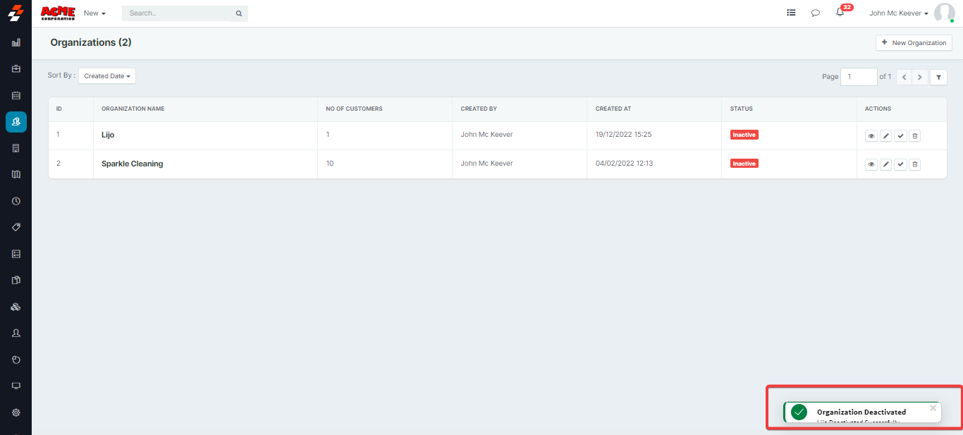
Task: Open the list view icon in header
Action: (791, 13)
